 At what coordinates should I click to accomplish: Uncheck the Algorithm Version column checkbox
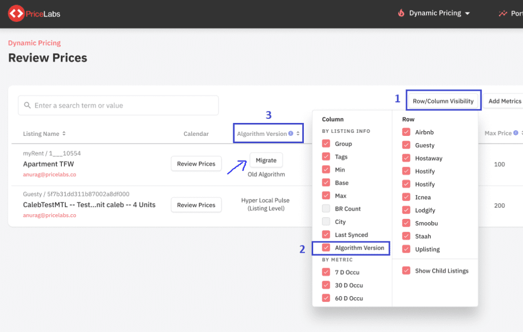click(326, 248)
